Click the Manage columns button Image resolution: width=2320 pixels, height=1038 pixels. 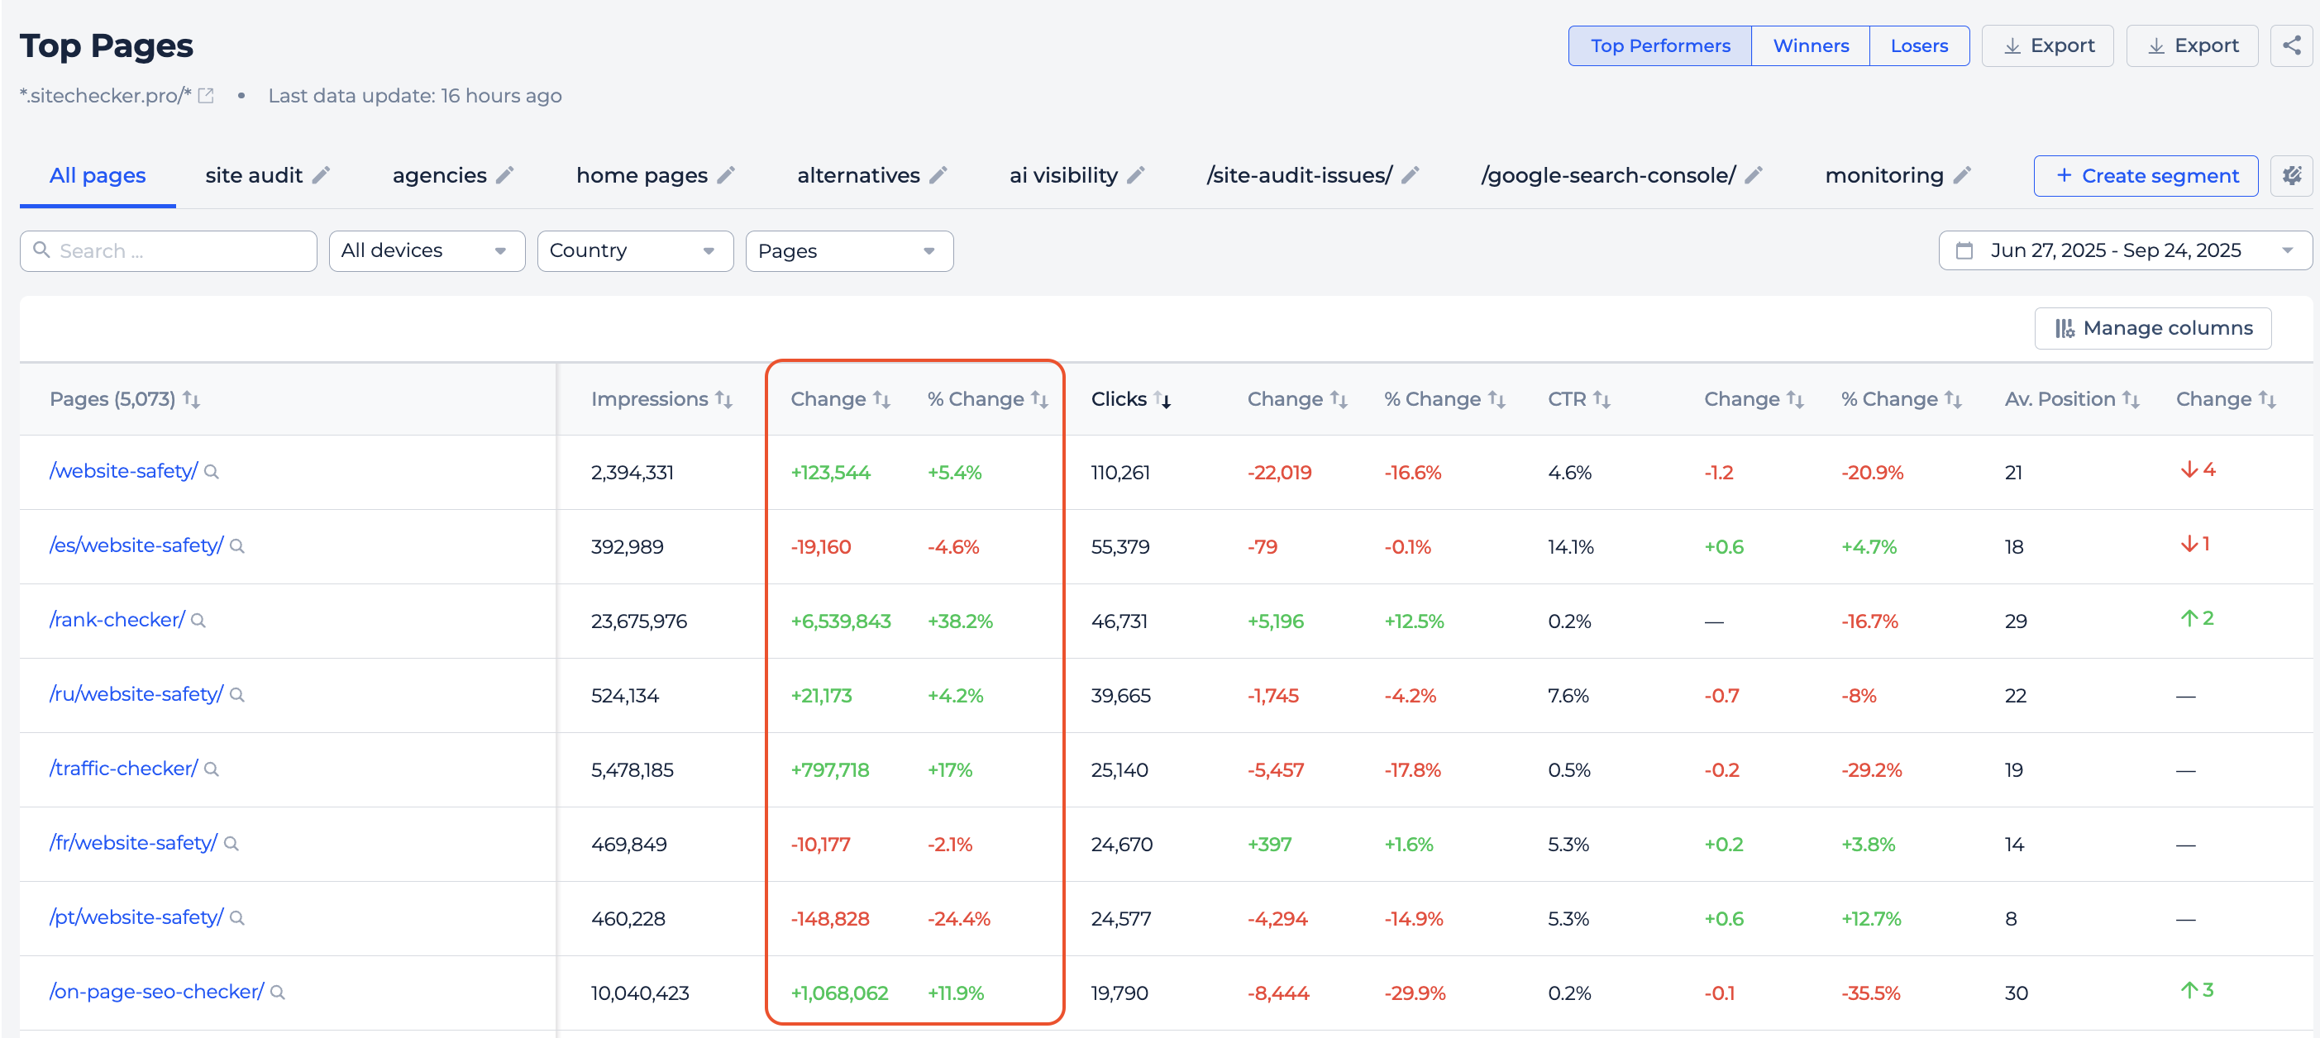point(2152,329)
